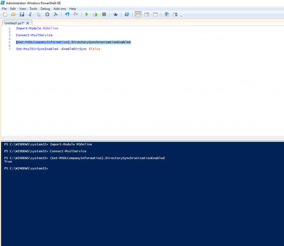Toggle Show Script Pane Top layout
Screen dimensions: 284x246
[x=138, y=14]
